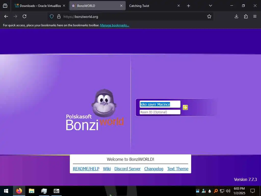Open the notification center icon
This screenshot has width=261, height=196.
click(x=253, y=191)
